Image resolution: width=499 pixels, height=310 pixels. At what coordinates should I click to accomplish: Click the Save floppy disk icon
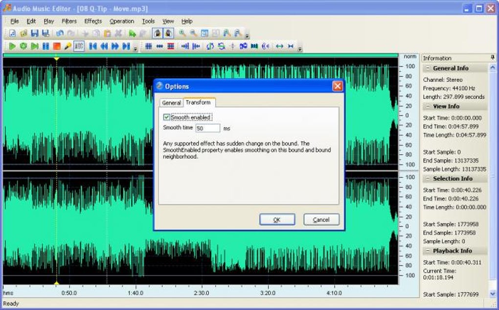point(35,33)
